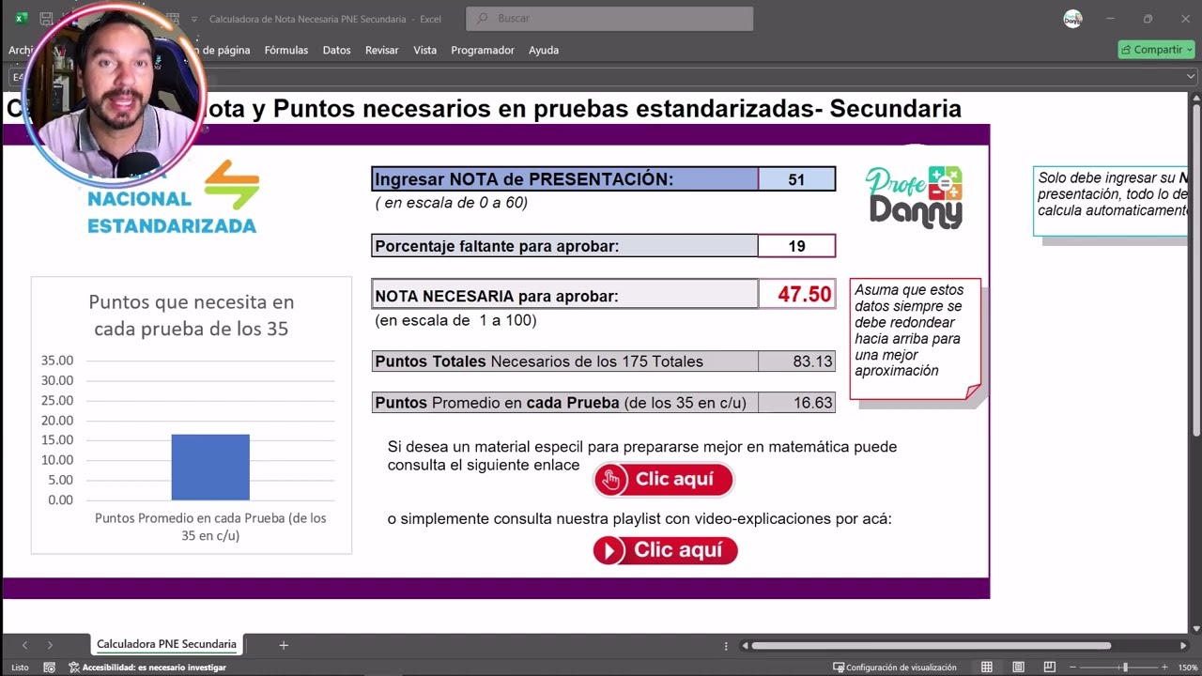Image resolution: width=1202 pixels, height=676 pixels.
Task: Expand the formula bar with the chevron
Action: 1191,77
